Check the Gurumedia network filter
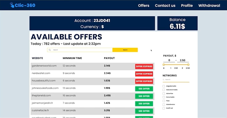This screenshot has height=118, width=227. pos(164,97)
